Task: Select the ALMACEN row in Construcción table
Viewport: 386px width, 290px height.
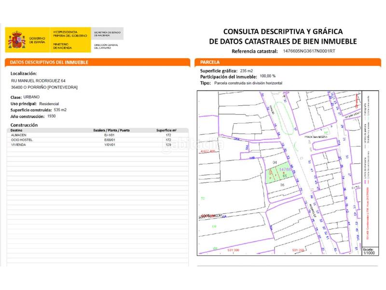Action: point(96,135)
